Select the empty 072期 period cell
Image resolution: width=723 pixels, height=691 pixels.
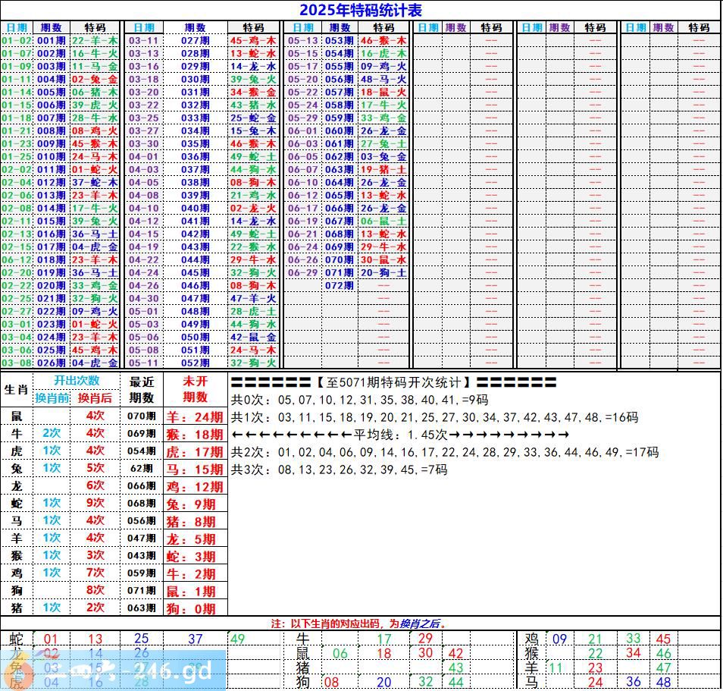click(340, 286)
